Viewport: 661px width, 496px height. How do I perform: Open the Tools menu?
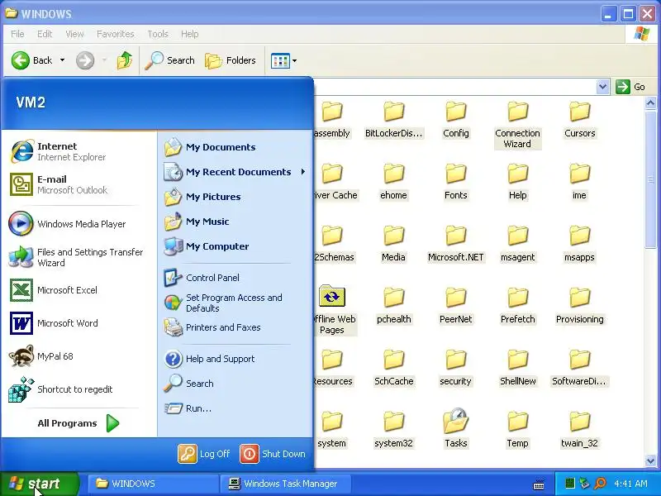tap(158, 34)
